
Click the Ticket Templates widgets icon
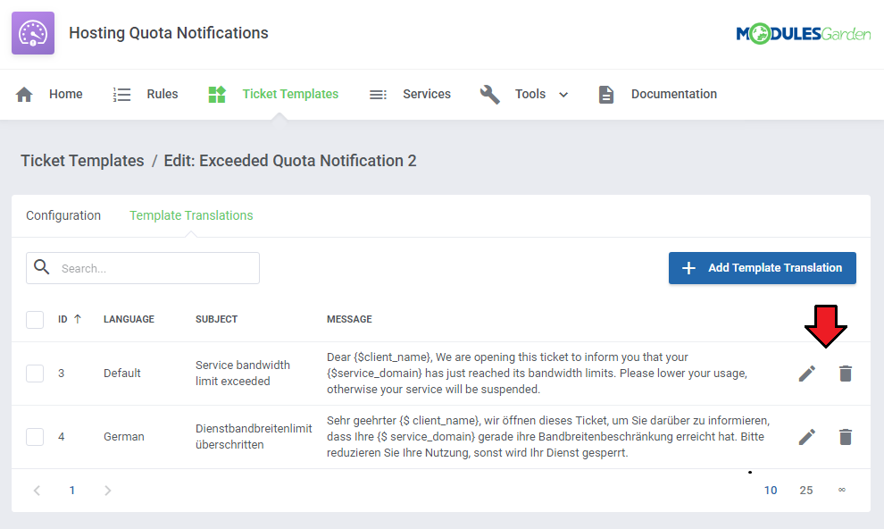pyautogui.click(x=217, y=94)
